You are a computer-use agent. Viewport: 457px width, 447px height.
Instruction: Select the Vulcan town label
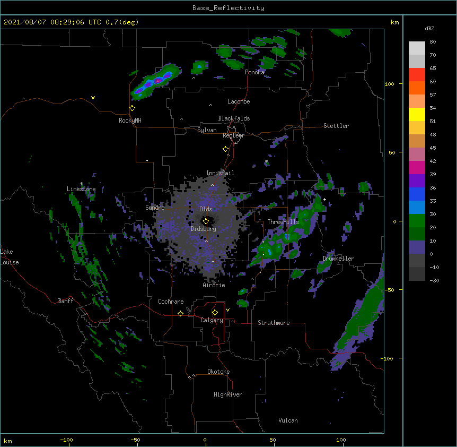(288, 420)
